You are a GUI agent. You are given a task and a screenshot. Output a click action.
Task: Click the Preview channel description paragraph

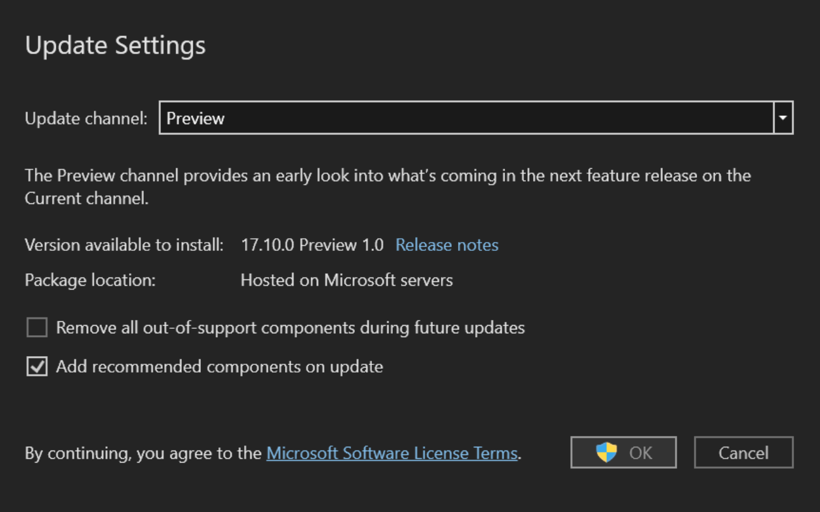[x=388, y=186]
